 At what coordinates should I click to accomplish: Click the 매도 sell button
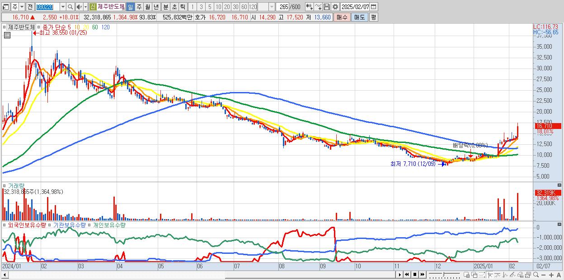(x=359, y=17)
